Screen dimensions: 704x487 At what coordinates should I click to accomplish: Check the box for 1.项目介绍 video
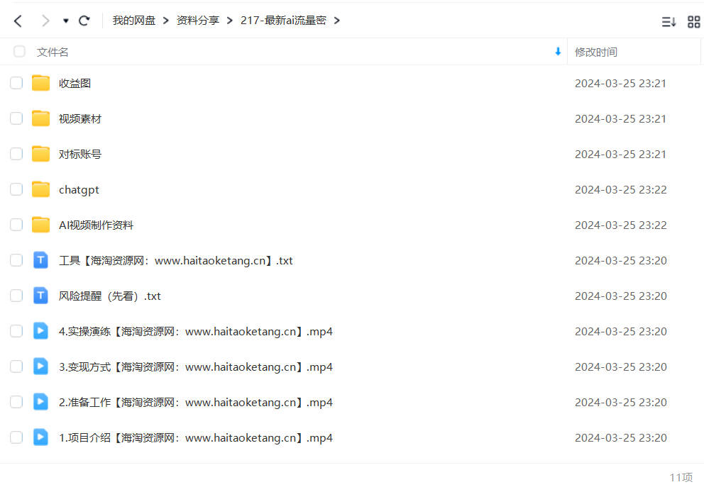(x=16, y=437)
